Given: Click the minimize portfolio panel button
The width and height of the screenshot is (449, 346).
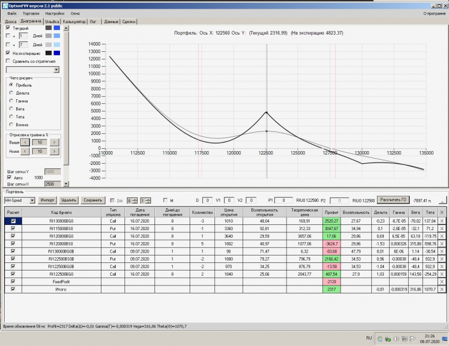Looking at the screenshot, I should (x=442, y=200).
